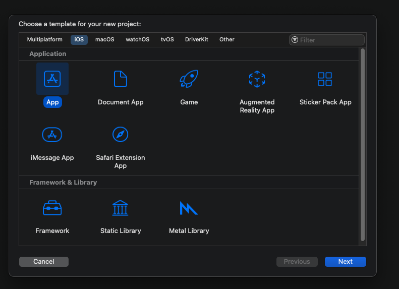Select the Sticker Pack App icon
The image size is (399, 289).
[x=325, y=79]
